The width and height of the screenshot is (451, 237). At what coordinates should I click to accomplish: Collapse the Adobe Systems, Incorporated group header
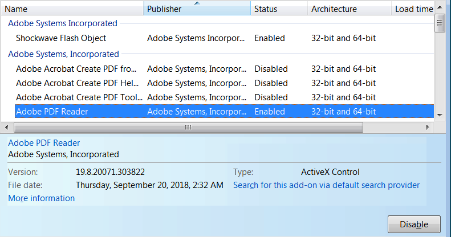[x=63, y=54]
